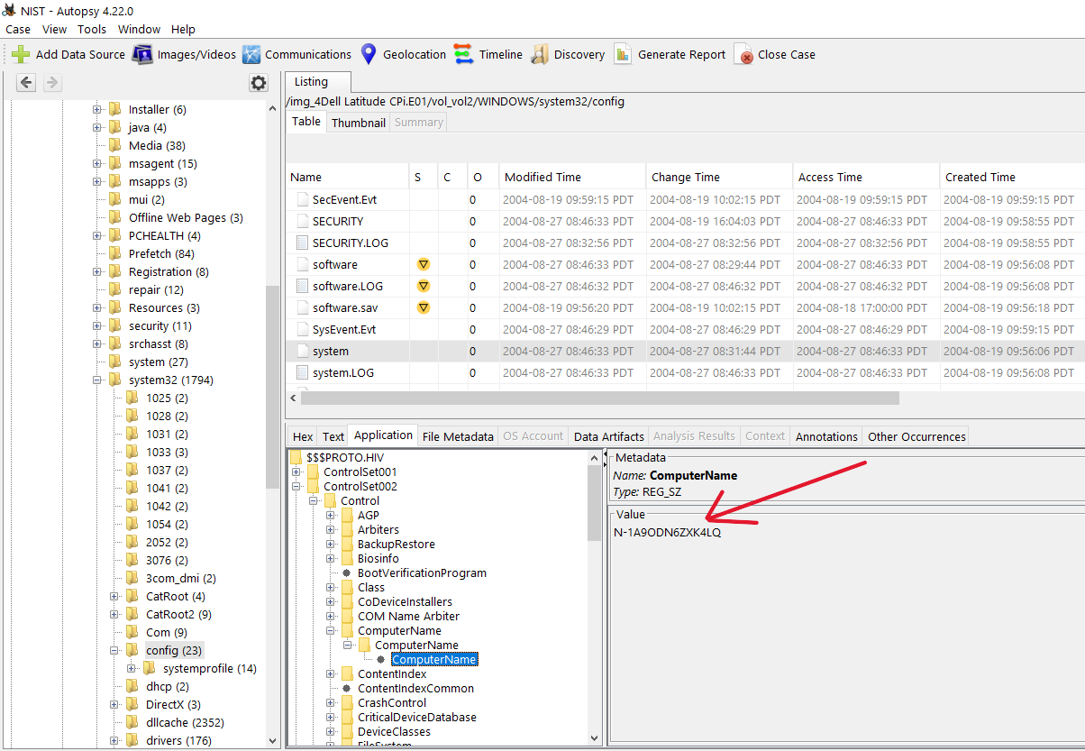
Task: Switch to Thumbnail view tab
Action: tap(358, 123)
